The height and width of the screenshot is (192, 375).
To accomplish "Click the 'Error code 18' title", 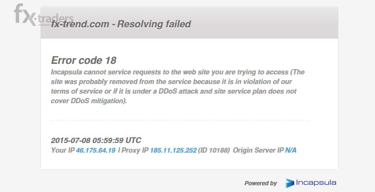I will pos(84,60).
